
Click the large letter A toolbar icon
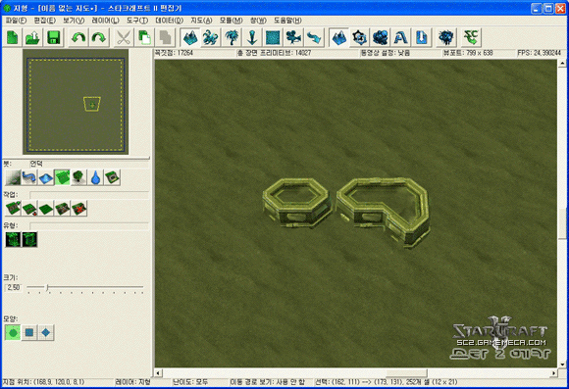coord(400,37)
